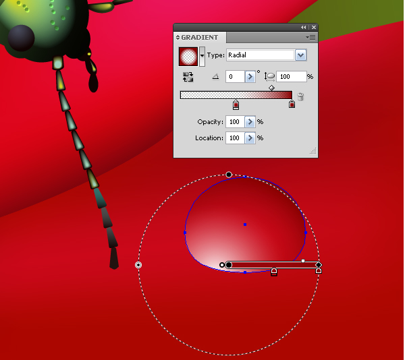The image size is (405, 360).
Task: Collapse the Gradient panel to icons
Action: pyautogui.click(x=303, y=28)
